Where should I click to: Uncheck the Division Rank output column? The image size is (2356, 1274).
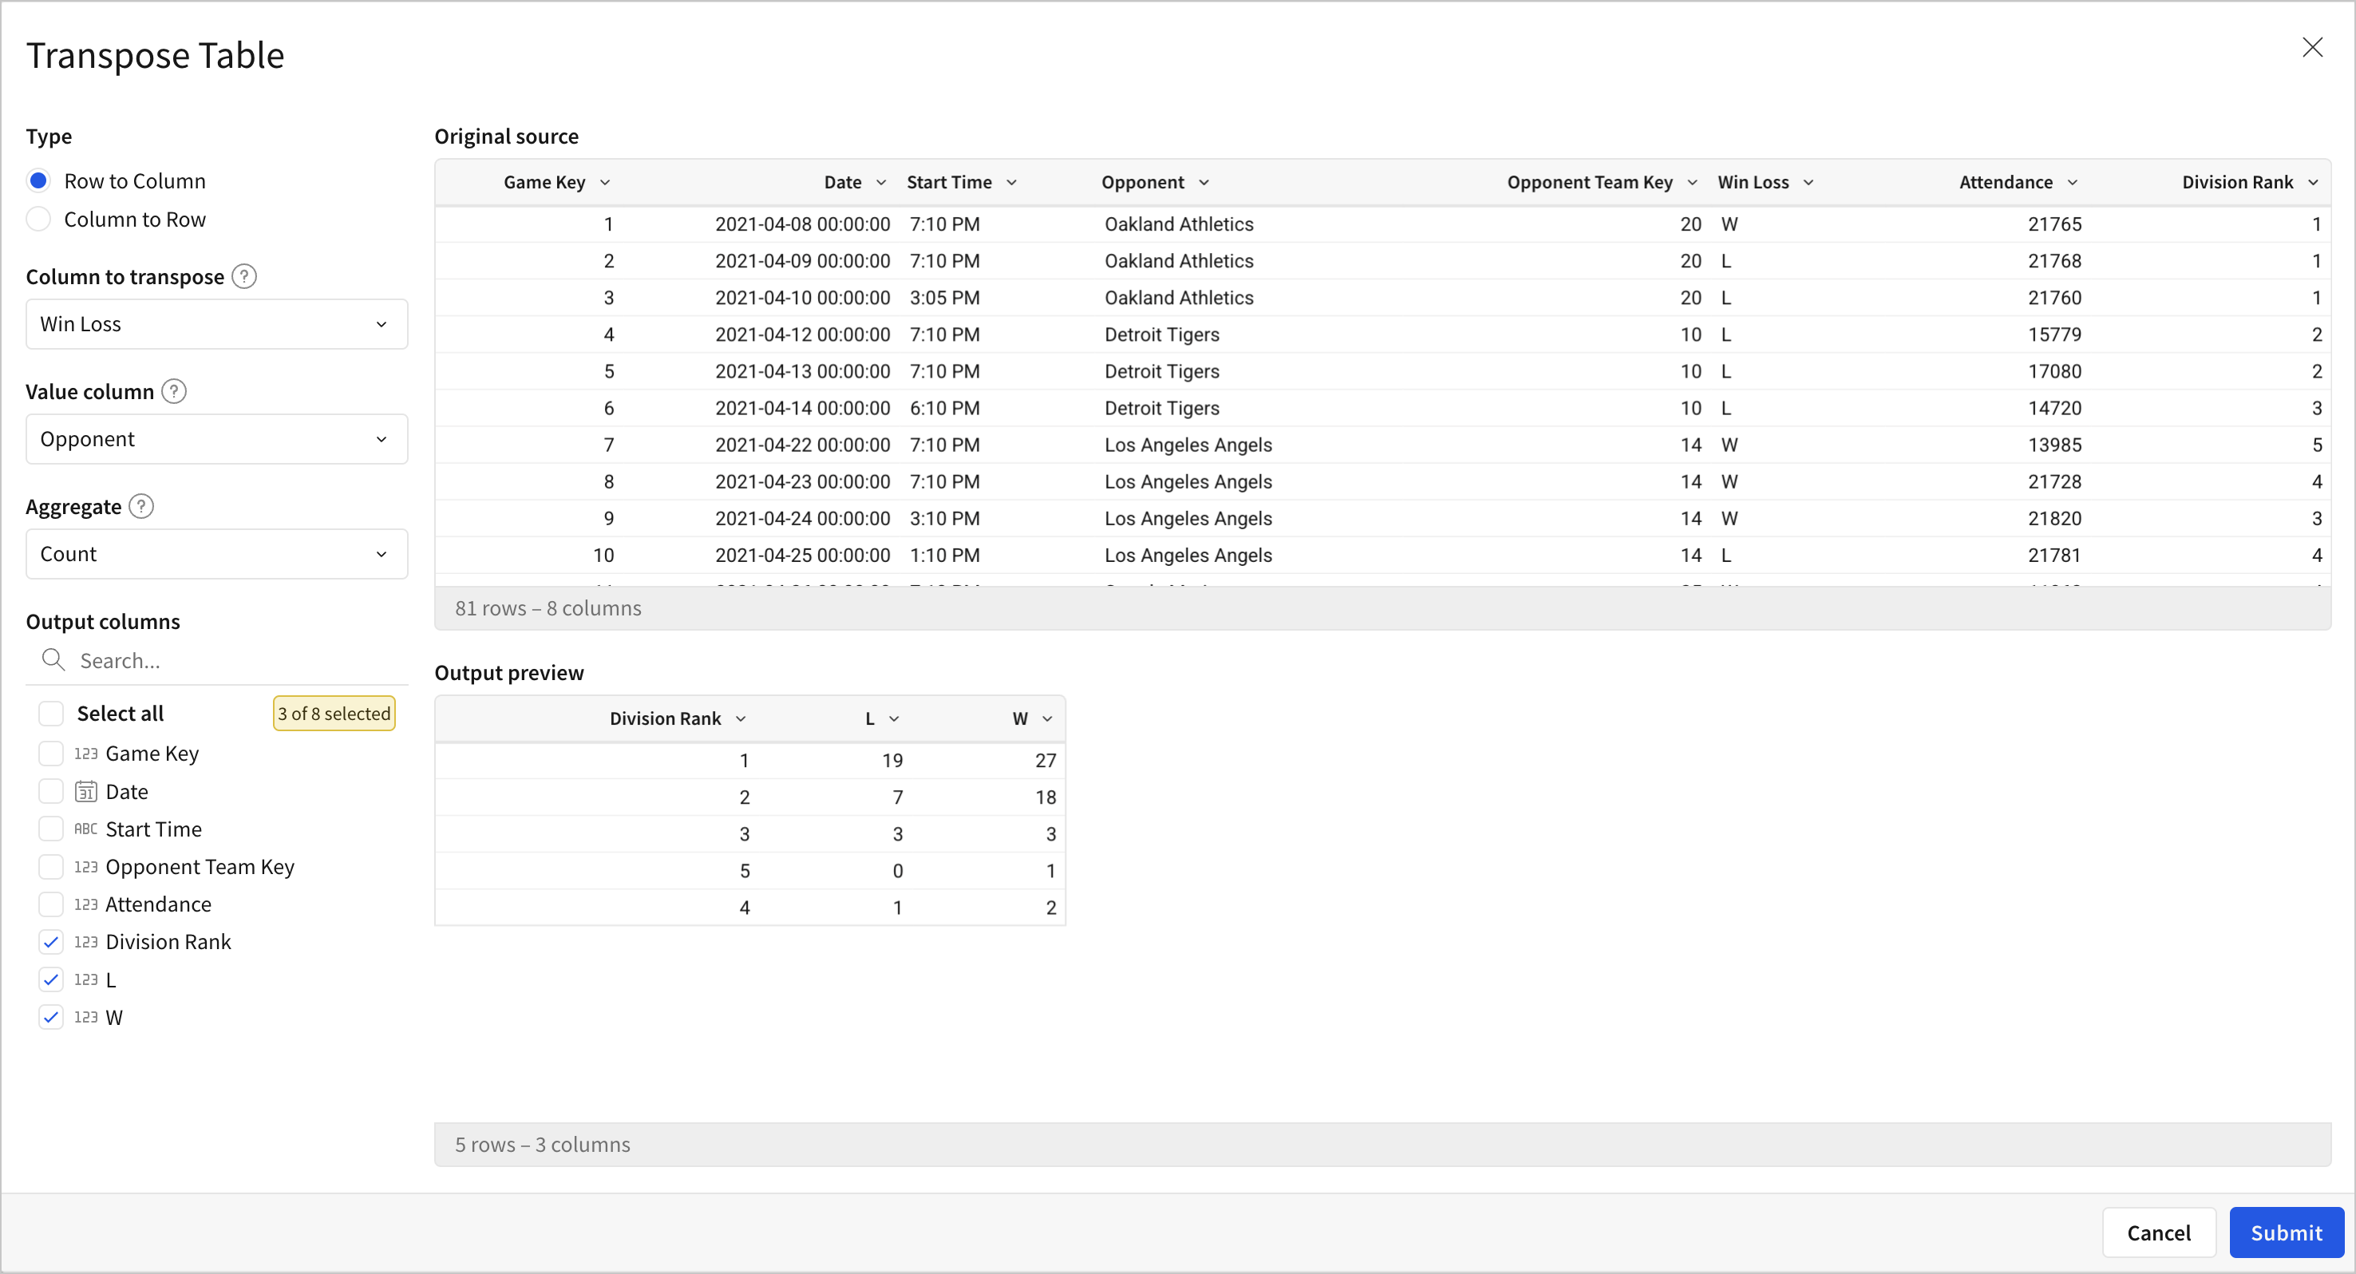pyautogui.click(x=51, y=942)
